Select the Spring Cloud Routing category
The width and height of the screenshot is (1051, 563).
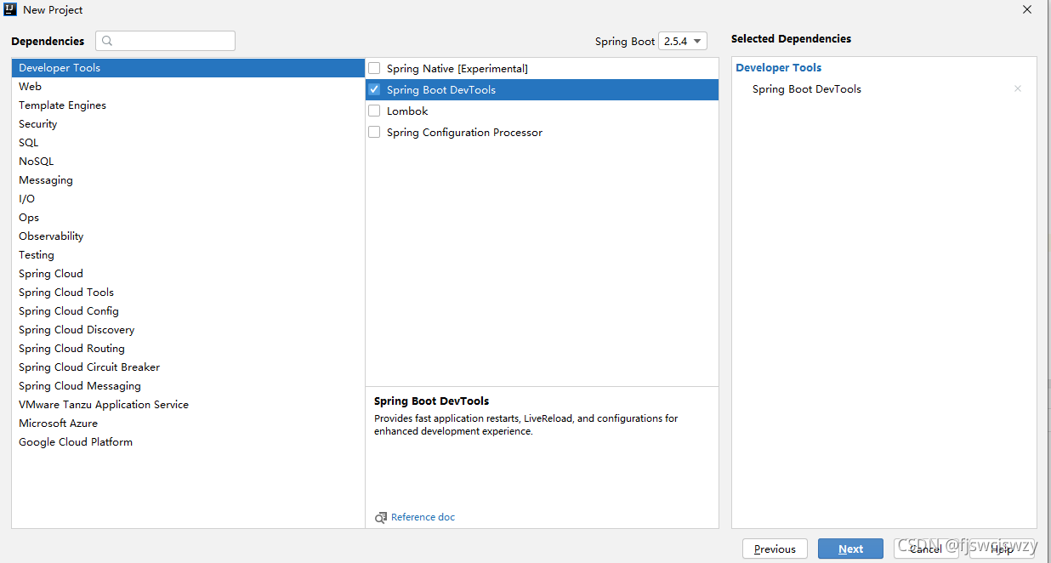188,349
